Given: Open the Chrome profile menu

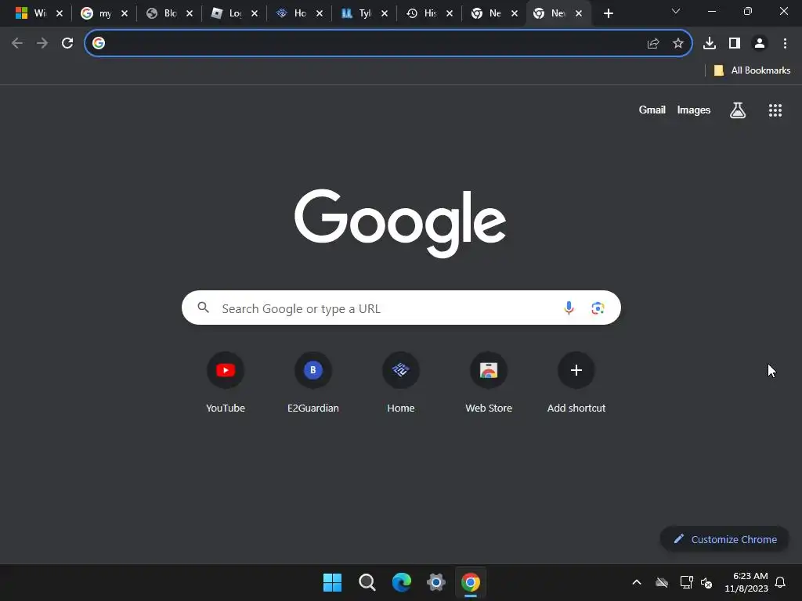Looking at the screenshot, I should pos(760,44).
